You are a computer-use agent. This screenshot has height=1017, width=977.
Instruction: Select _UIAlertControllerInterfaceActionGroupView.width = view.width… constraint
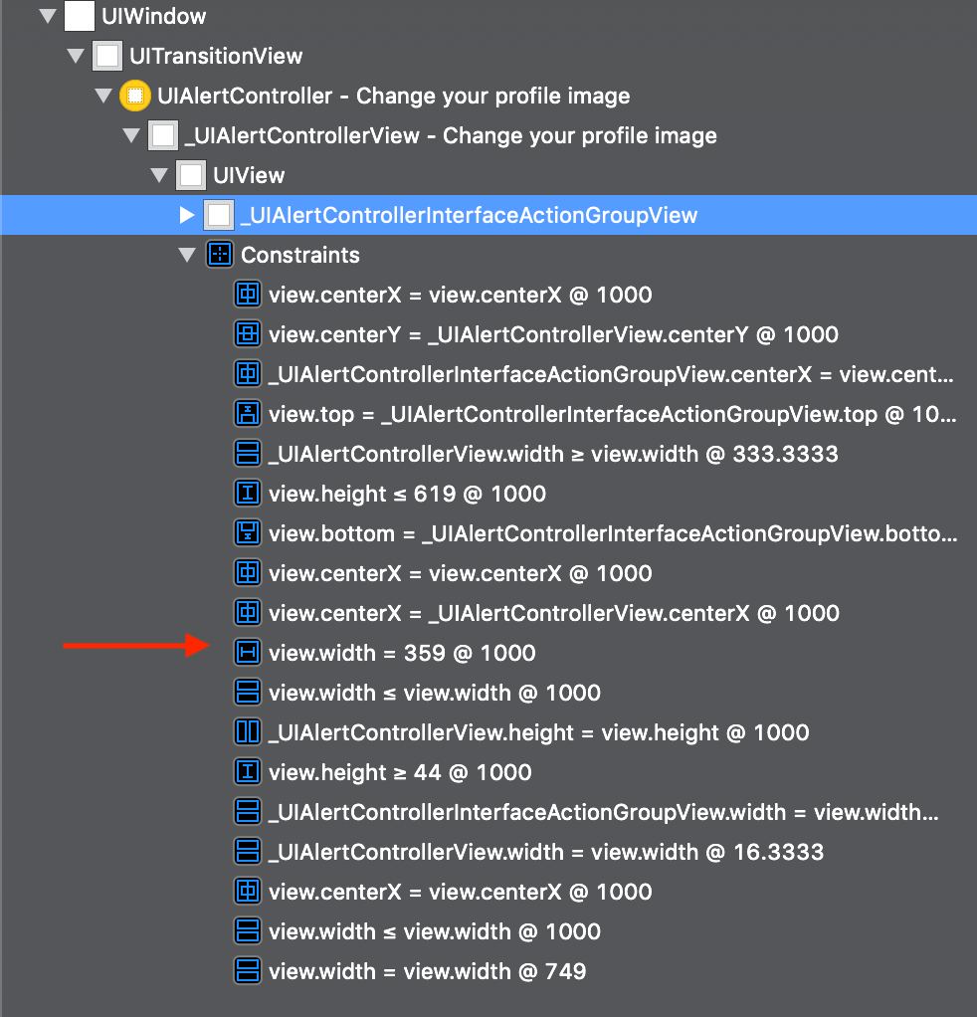point(604,812)
